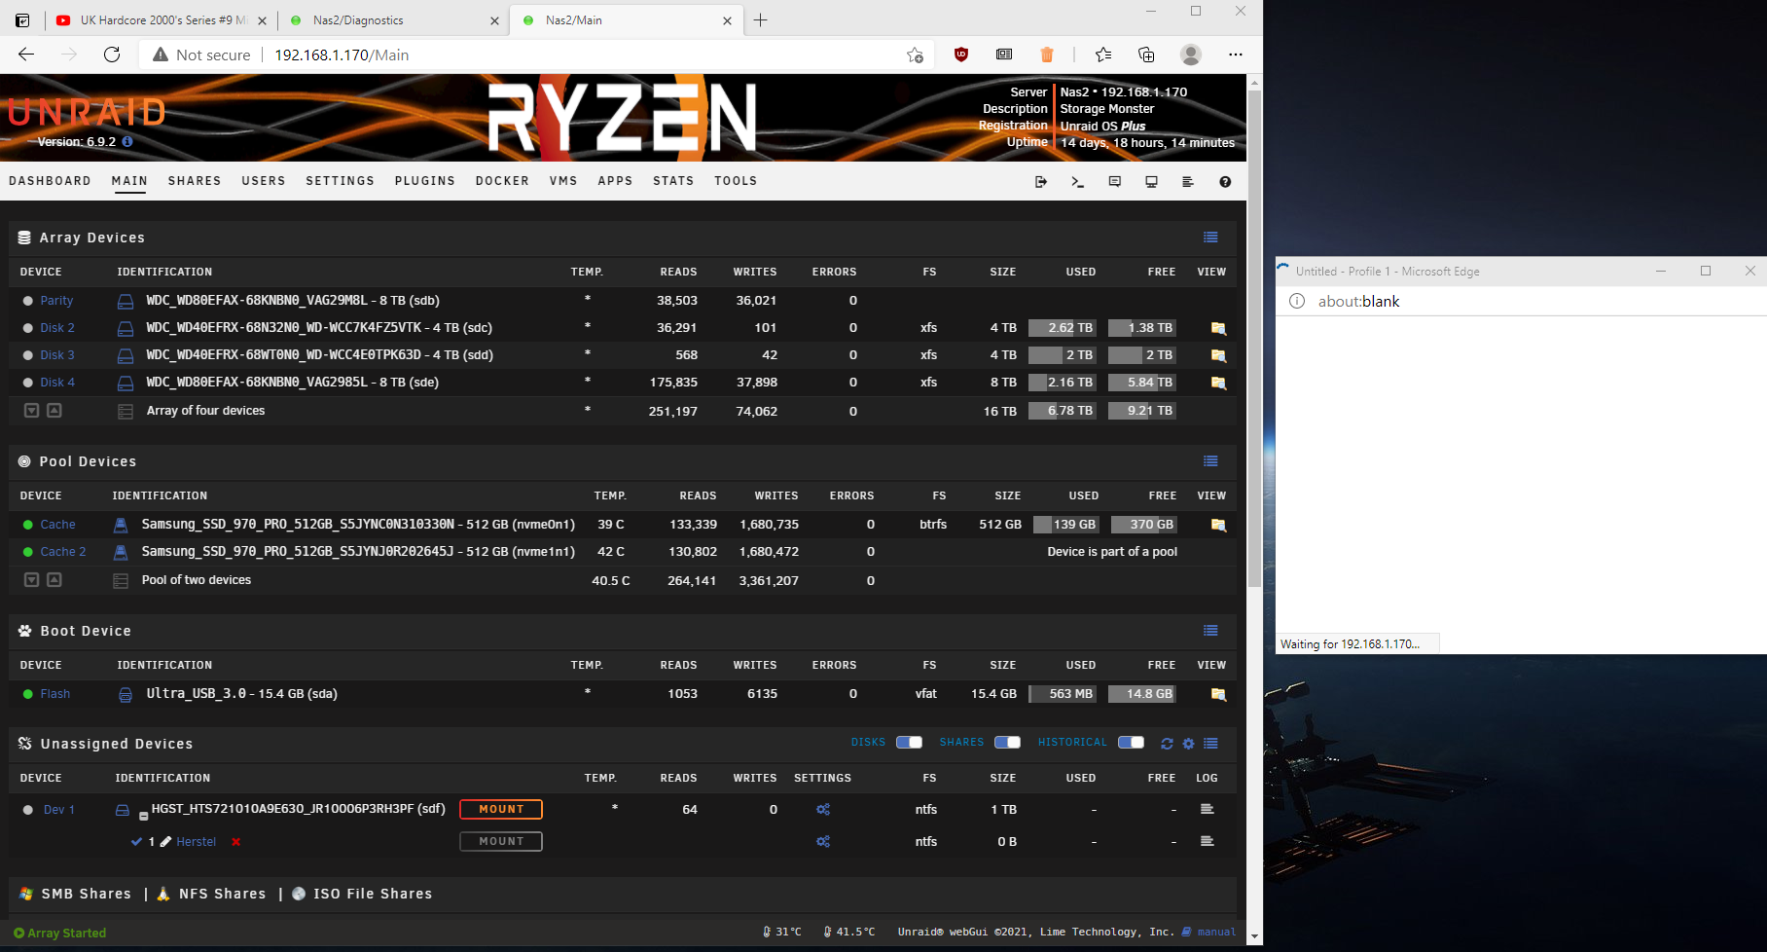Open settings gears icon for Dev 1 row
1767x952 pixels.
tap(823, 810)
